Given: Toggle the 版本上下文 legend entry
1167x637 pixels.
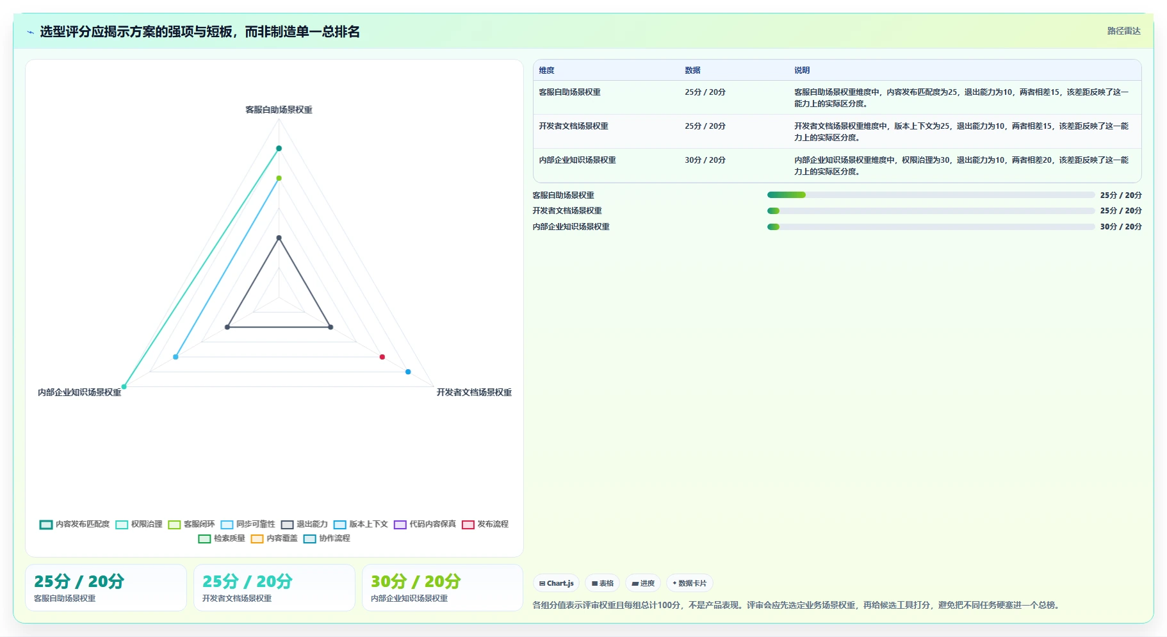Looking at the screenshot, I should 361,524.
